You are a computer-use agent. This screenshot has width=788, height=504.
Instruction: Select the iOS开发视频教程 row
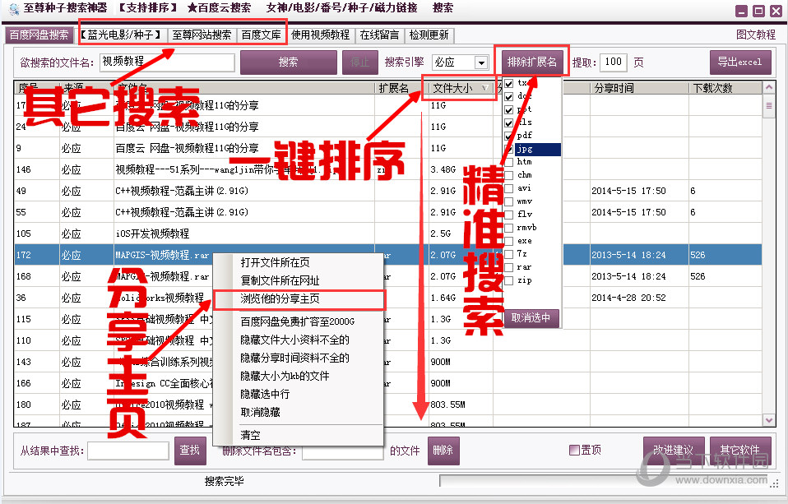pos(388,234)
